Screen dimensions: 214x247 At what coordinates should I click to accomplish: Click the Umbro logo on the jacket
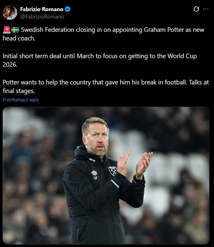[94, 173]
